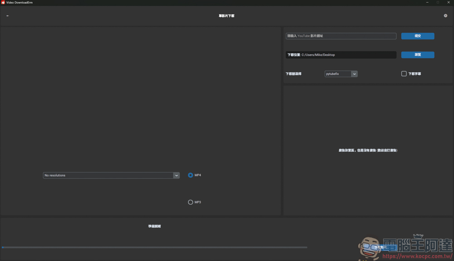Open the pytubefix downloader dropdown
The width and height of the screenshot is (454, 261).
tap(341, 74)
